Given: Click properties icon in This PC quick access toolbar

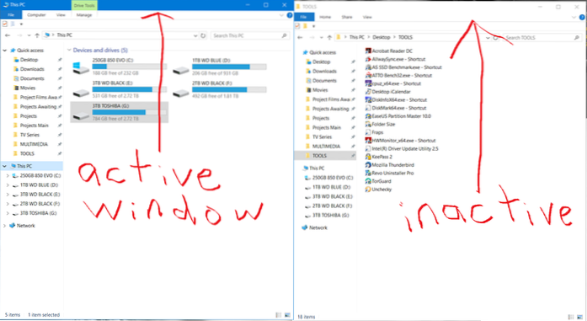Looking at the screenshot, I should point(5,24).
